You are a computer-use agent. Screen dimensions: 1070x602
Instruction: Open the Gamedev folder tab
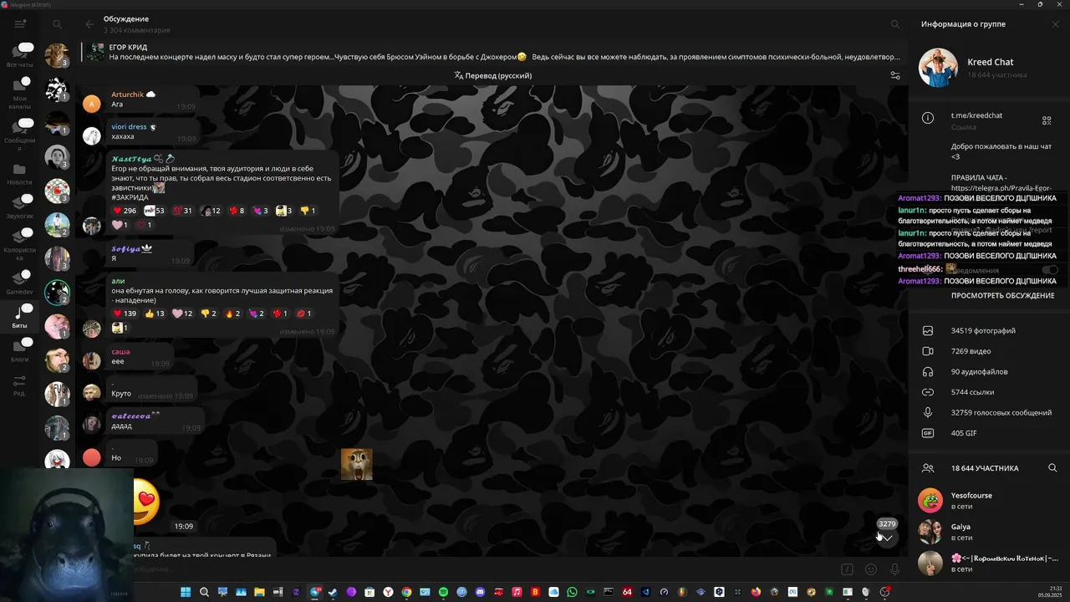(x=20, y=283)
